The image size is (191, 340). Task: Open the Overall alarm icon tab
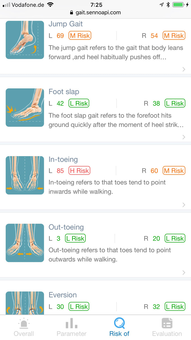tap(23, 327)
